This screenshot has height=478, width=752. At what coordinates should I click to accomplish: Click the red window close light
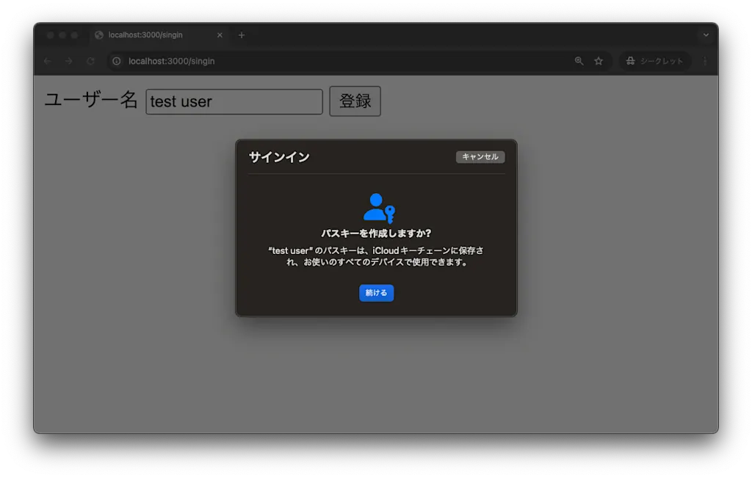(x=51, y=35)
